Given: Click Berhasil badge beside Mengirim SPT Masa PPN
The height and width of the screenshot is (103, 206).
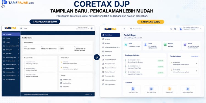Looking at the screenshot, I should [x=161, y=73].
